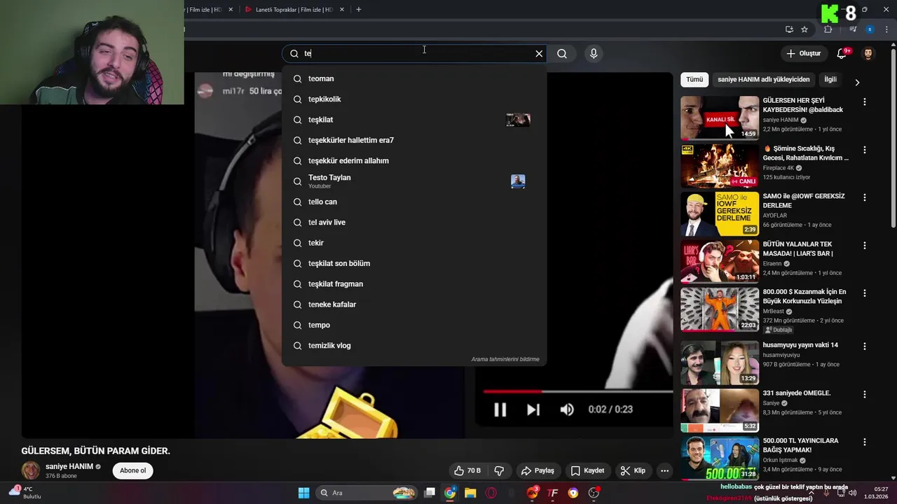Open the 'husamyuyu yayın vakti 14' title
Screen dimensions: 897x504
(x=800, y=345)
